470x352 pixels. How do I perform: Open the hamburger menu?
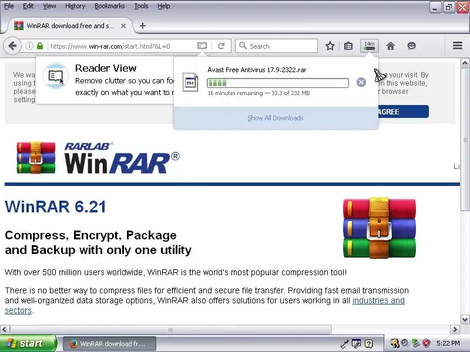click(458, 46)
